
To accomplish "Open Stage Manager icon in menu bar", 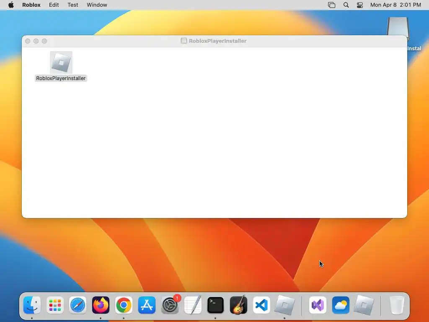I will [x=331, y=5].
